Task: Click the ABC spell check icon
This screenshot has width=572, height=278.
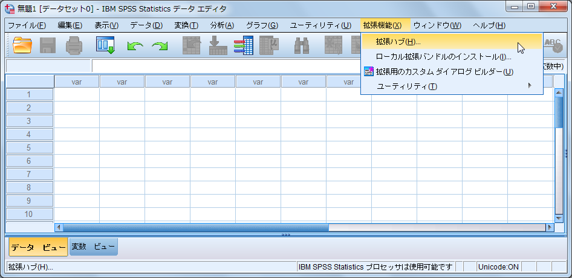Action: click(x=553, y=45)
